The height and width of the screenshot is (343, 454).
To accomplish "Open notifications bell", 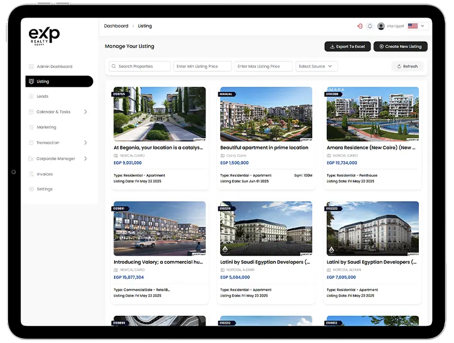I will point(370,26).
